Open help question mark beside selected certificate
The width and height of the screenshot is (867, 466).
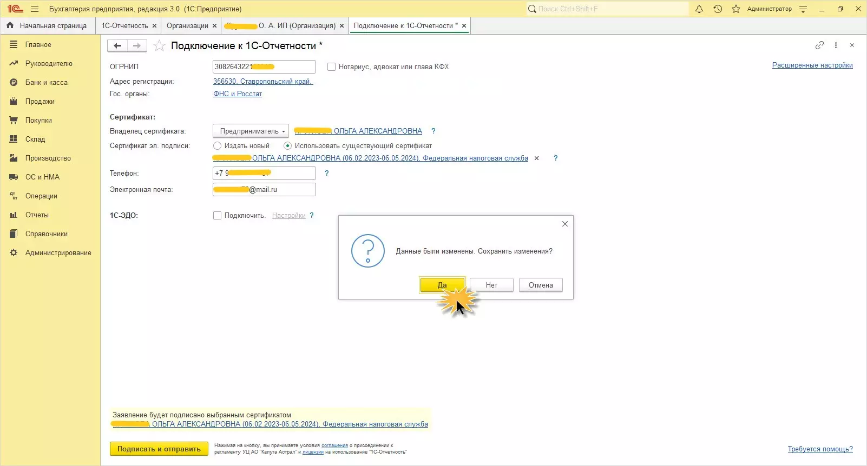pos(555,158)
